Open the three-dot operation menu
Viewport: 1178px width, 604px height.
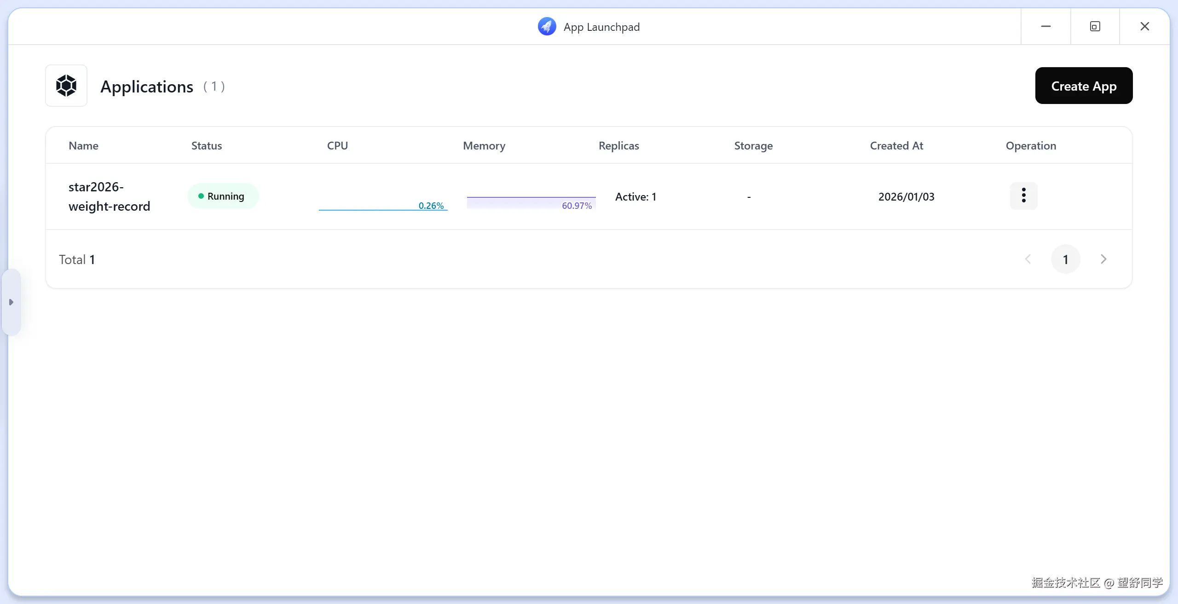[1023, 196]
